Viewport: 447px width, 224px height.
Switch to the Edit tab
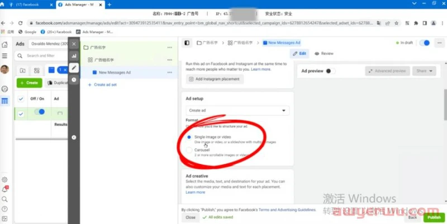click(299, 53)
